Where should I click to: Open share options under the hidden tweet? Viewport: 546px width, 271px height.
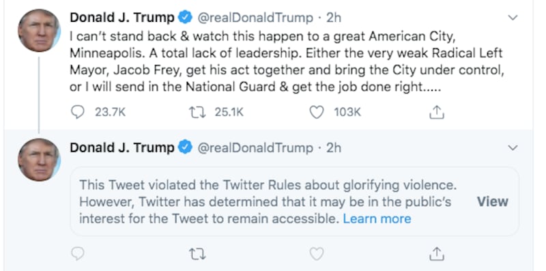pos(436,254)
